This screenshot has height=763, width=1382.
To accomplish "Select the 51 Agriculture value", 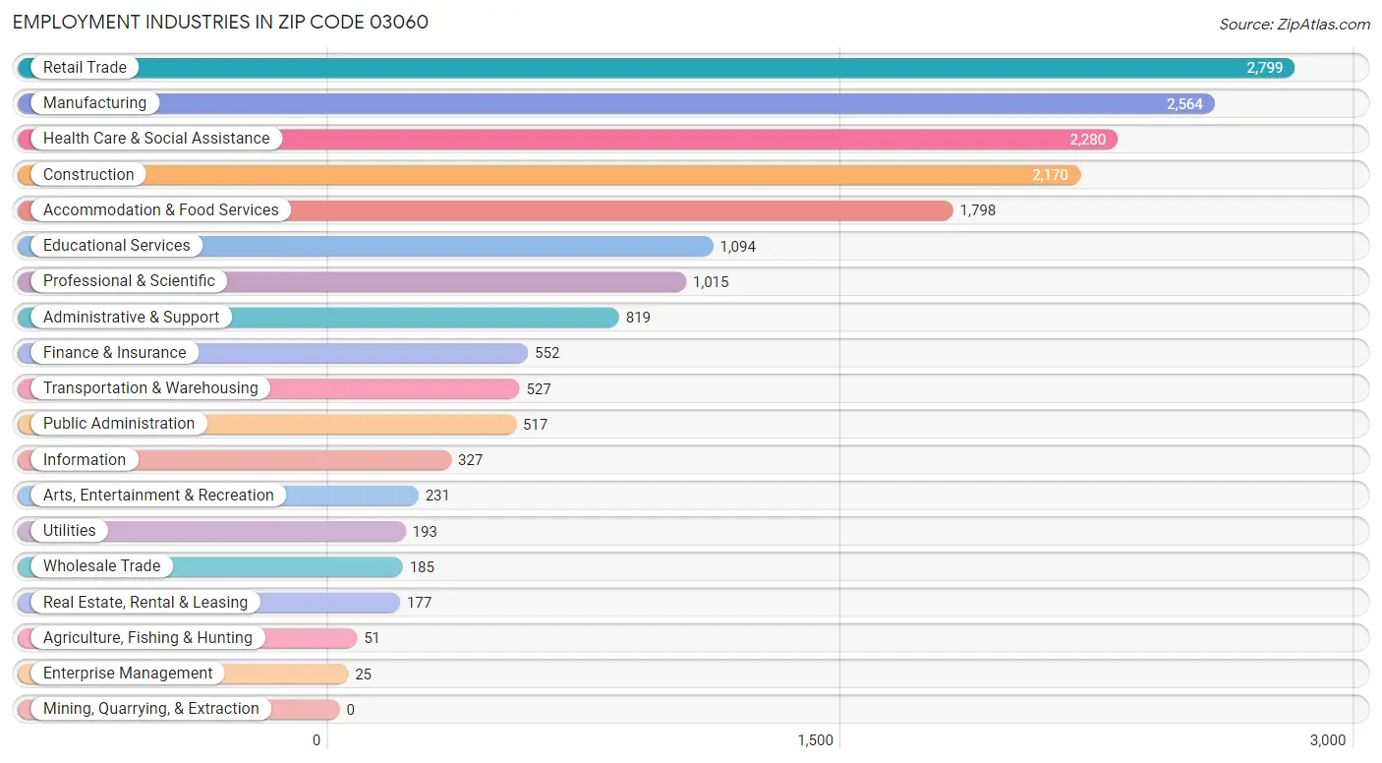I will (372, 638).
